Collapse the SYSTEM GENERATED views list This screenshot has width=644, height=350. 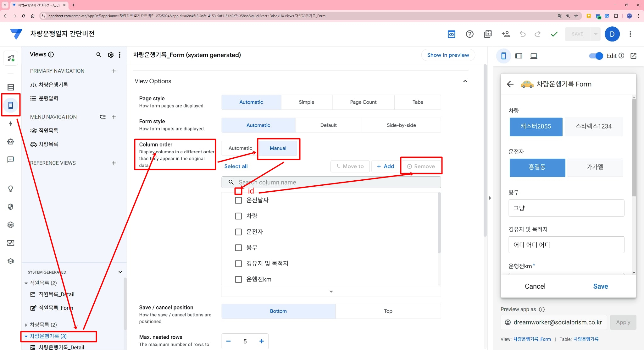pyautogui.click(x=120, y=272)
